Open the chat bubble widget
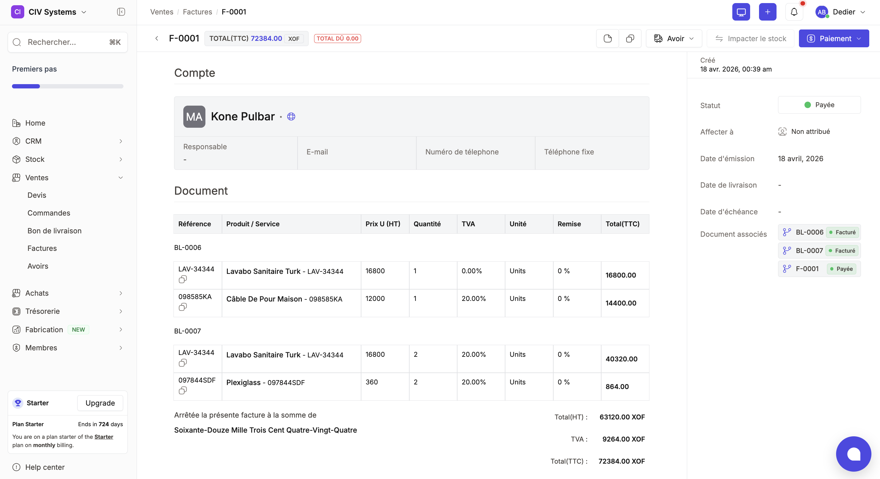Viewport: 880px width, 479px height. pyautogui.click(x=853, y=454)
